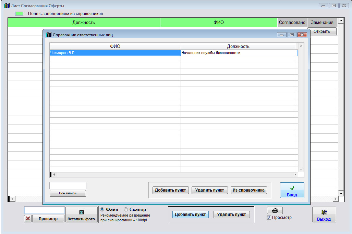Viewport: 352px width, 234px height.
Task: Click the Из справочника button
Action: tap(248, 190)
